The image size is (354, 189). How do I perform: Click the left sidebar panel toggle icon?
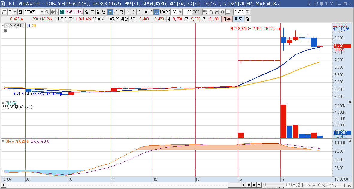click(x=4, y=12)
